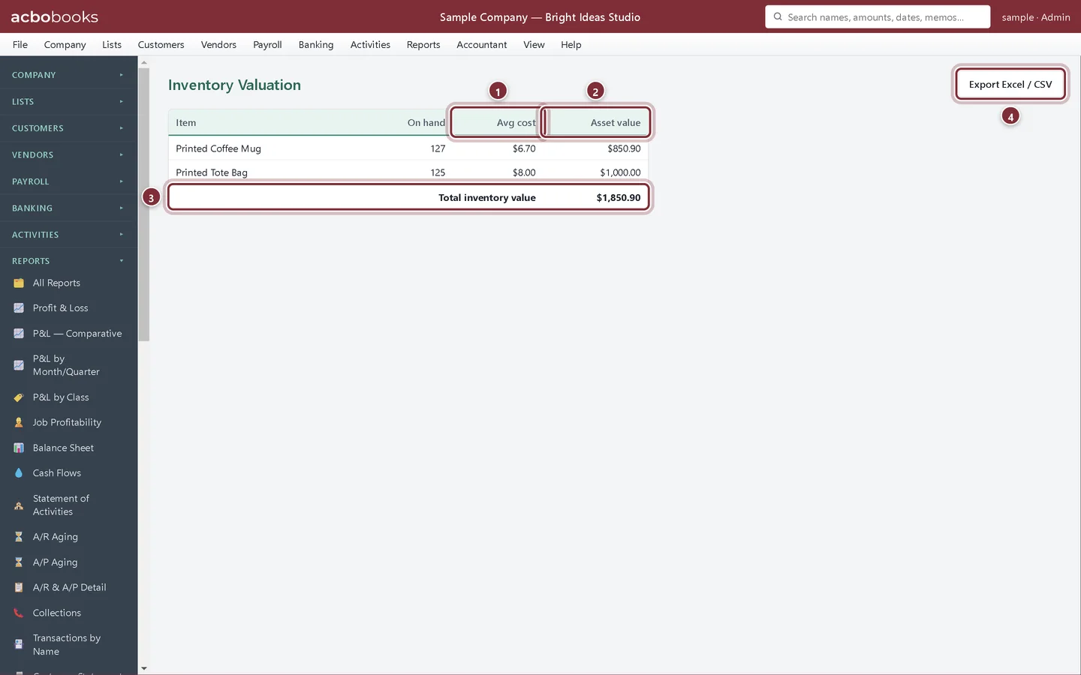Screen dimensions: 1081x675
Task: Expand the CUSTOMERS sidebar section
Action: (x=68, y=128)
